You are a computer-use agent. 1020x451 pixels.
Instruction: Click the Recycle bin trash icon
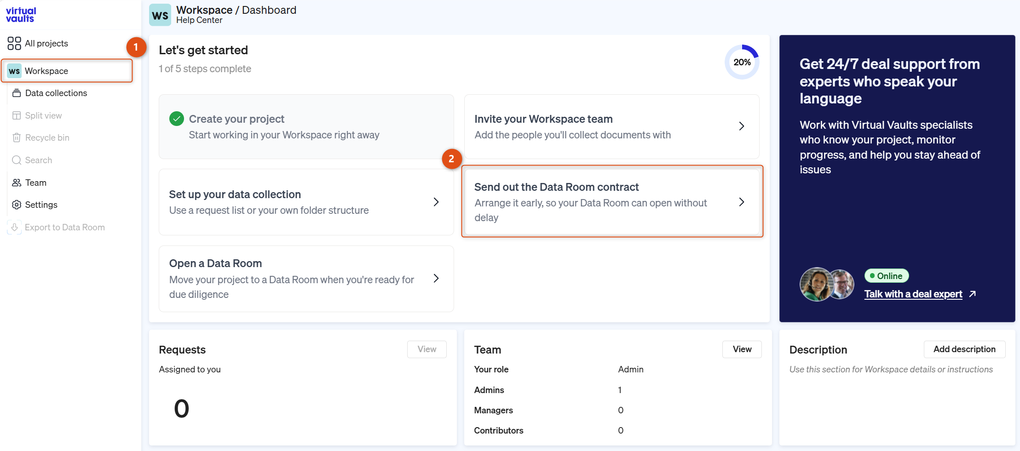tap(17, 137)
